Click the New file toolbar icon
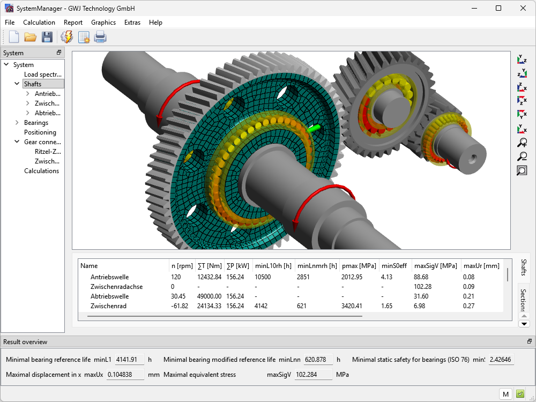Screen dimensions: 536x402 14,37
